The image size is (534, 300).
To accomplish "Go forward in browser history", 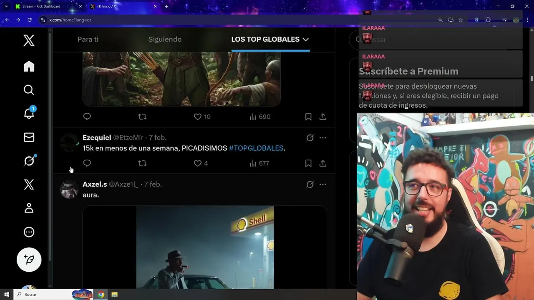I will click(x=18, y=20).
